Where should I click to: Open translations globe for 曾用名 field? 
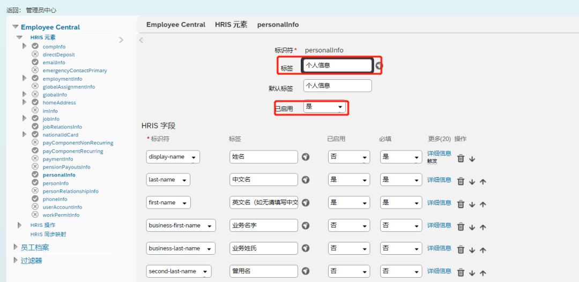306,271
